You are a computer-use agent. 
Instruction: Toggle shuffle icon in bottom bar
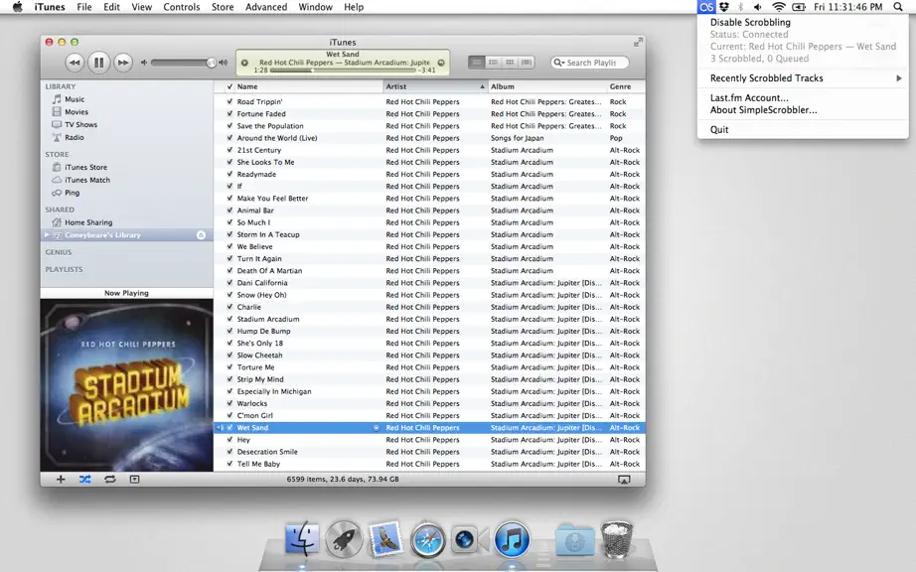(x=85, y=480)
